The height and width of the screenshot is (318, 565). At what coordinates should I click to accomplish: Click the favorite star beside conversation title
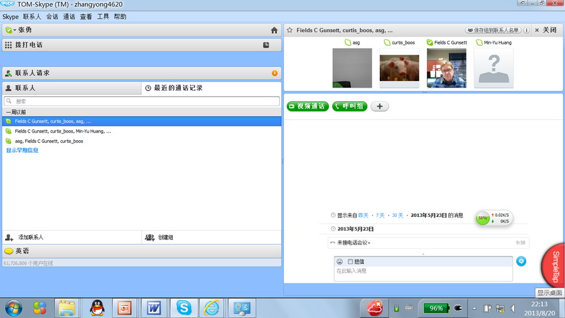289,30
